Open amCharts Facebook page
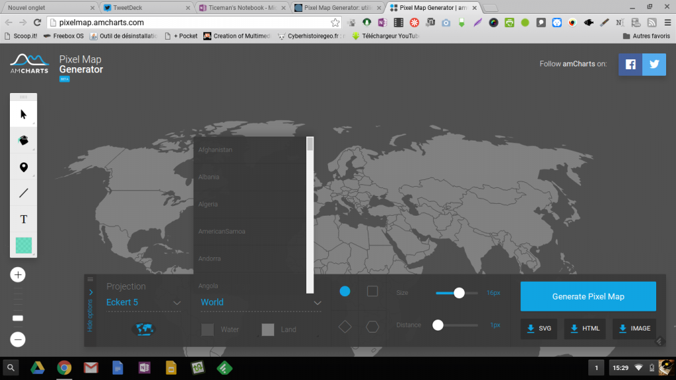Screen dimensions: 676x380 (630, 65)
